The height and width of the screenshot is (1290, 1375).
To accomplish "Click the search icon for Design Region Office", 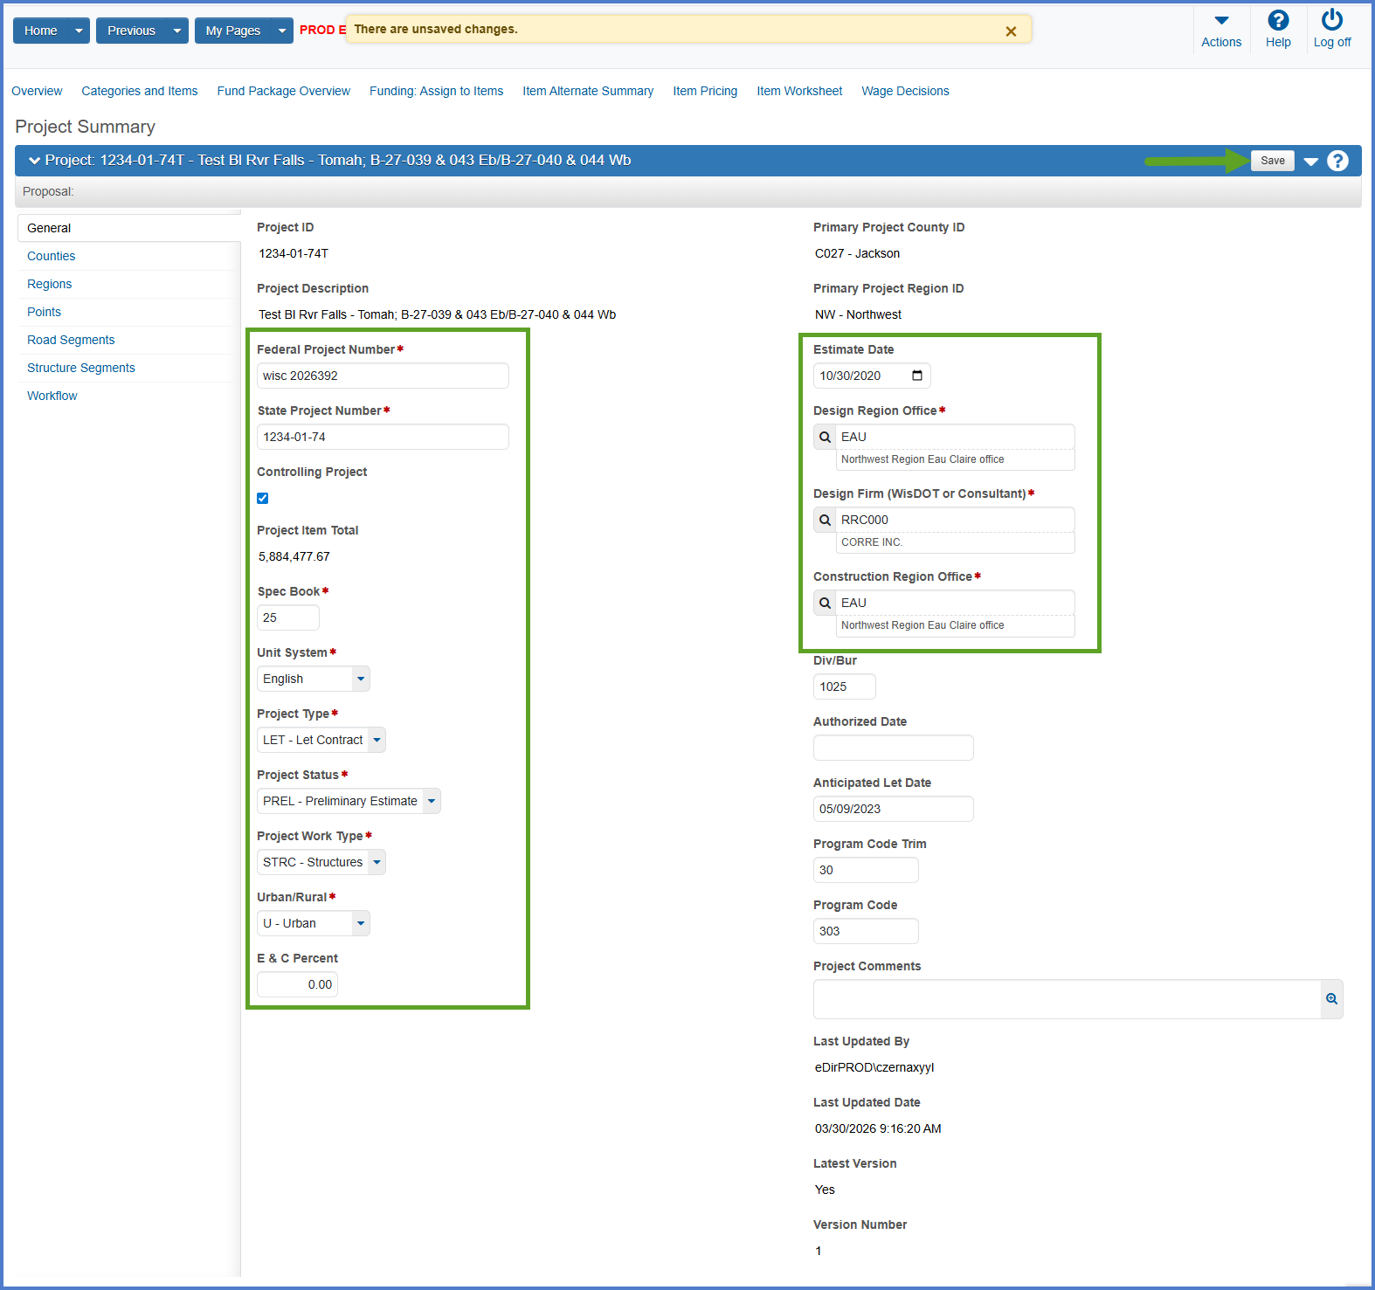I will coord(825,437).
